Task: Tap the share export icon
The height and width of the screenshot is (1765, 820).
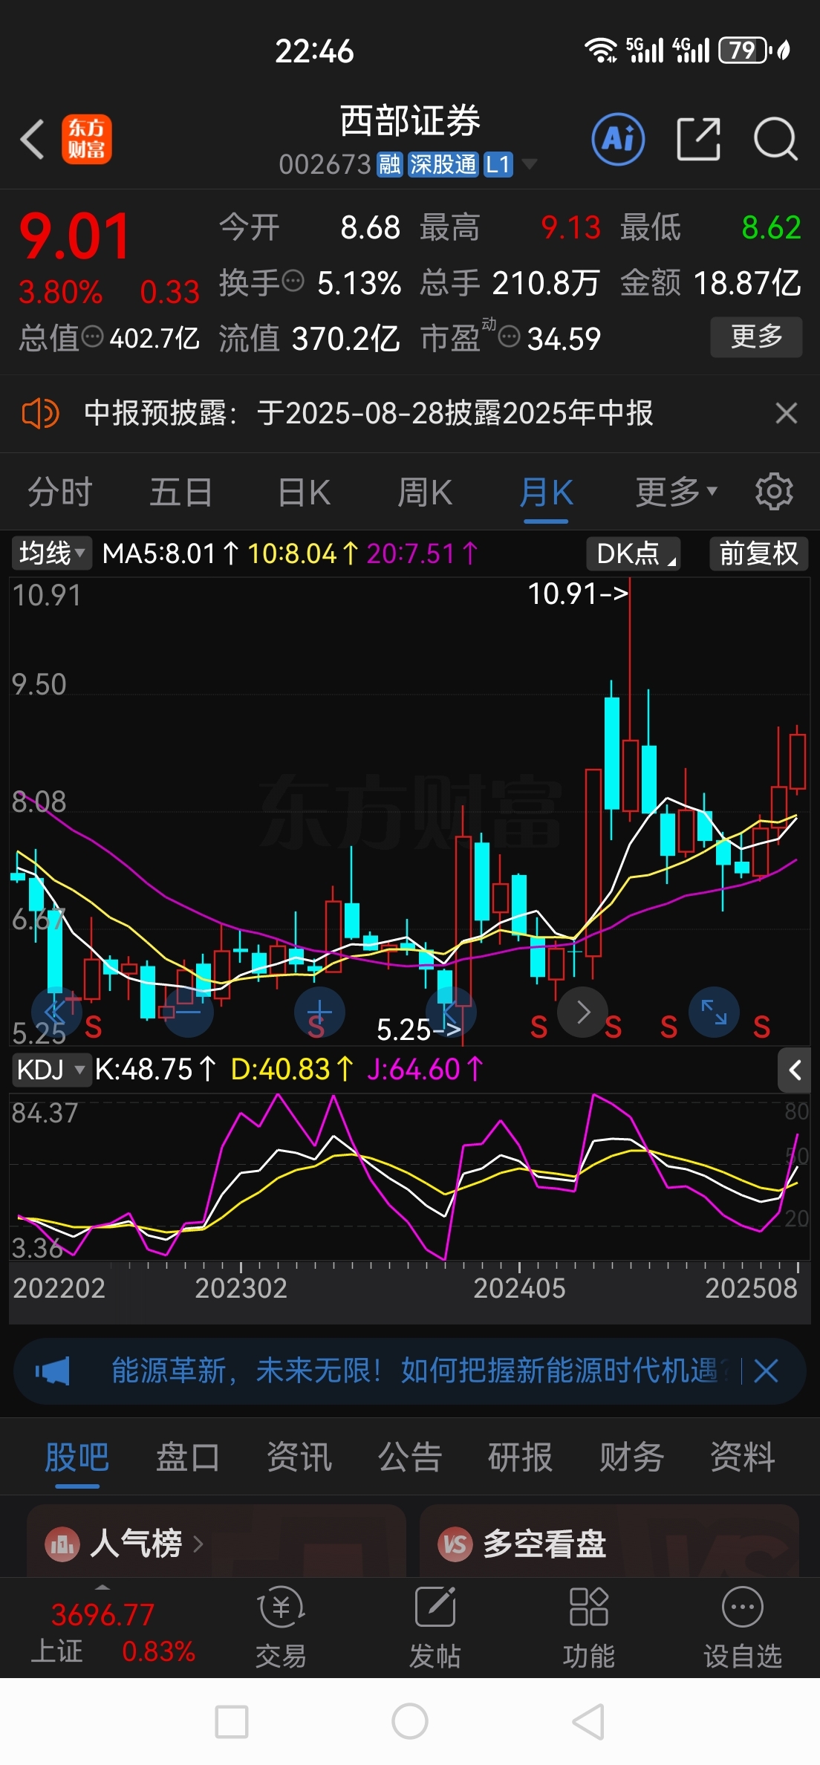Action: coord(699,139)
